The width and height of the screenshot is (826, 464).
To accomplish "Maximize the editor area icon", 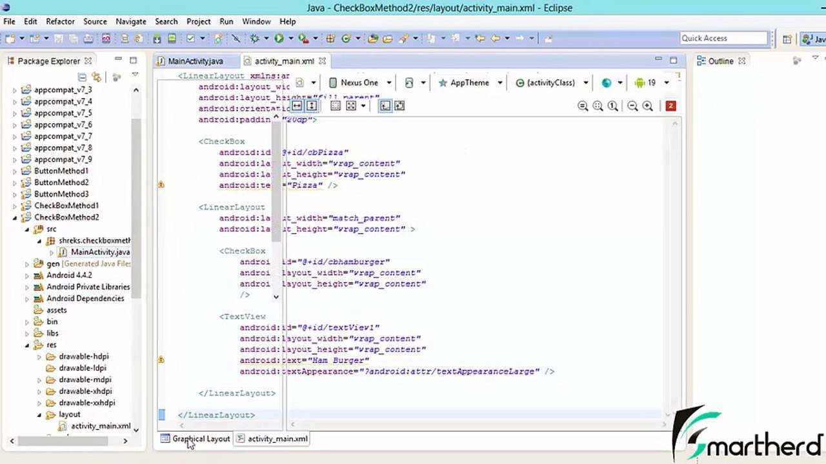I will (673, 60).
